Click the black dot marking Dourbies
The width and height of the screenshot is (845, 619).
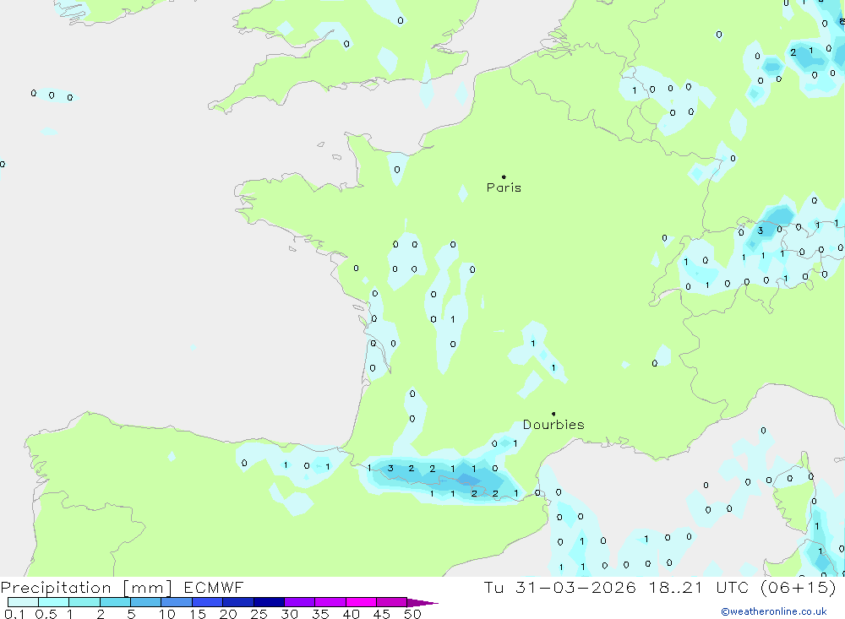(x=553, y=414)
